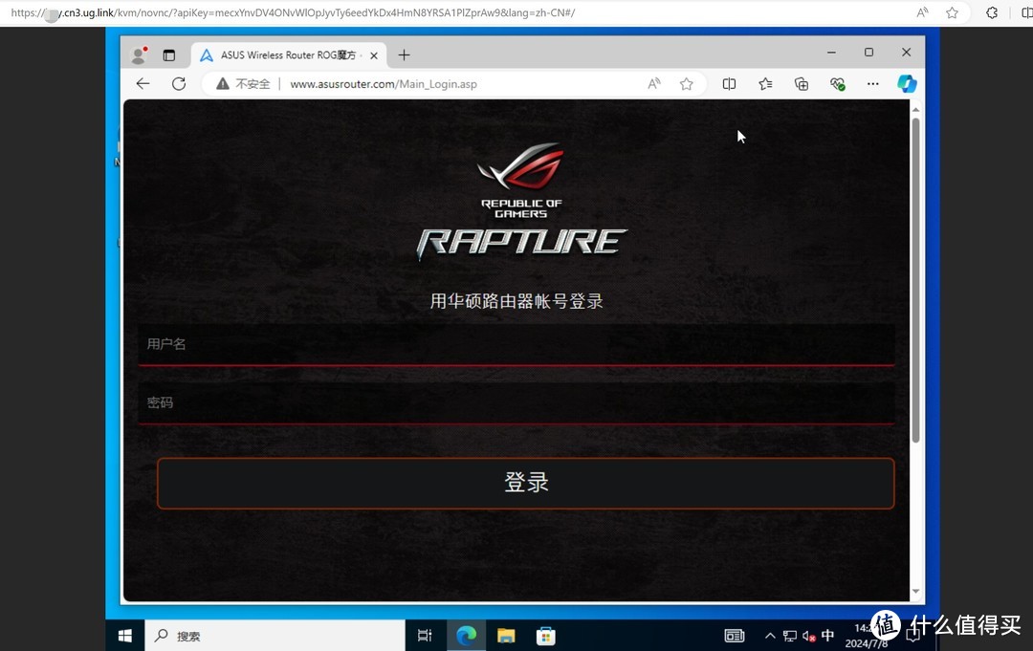The width and height of the screenshot is (1033, 651).
Task: Refresh the router login page
Action: pyautogui.click(x=178, y=84)
